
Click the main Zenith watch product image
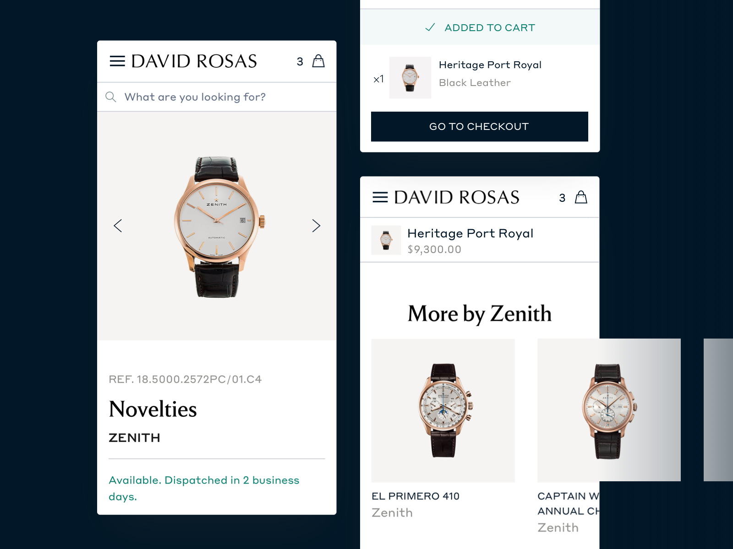217,226
